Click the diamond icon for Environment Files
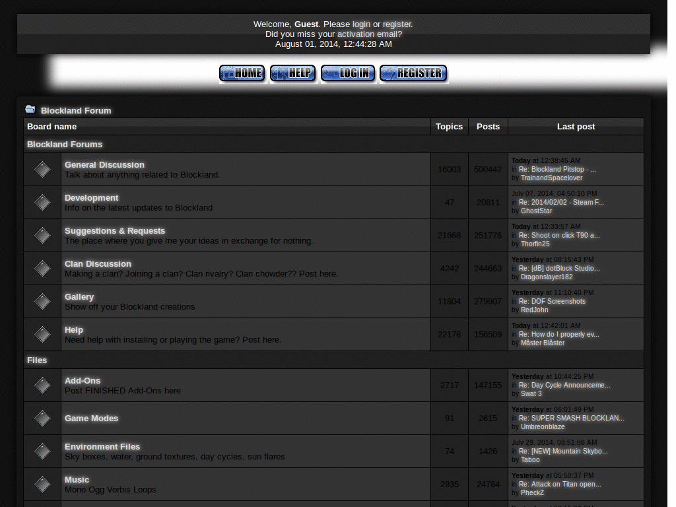Image resolution: width=676 pixels, height=507 pixels. click(x=42, y=452)
